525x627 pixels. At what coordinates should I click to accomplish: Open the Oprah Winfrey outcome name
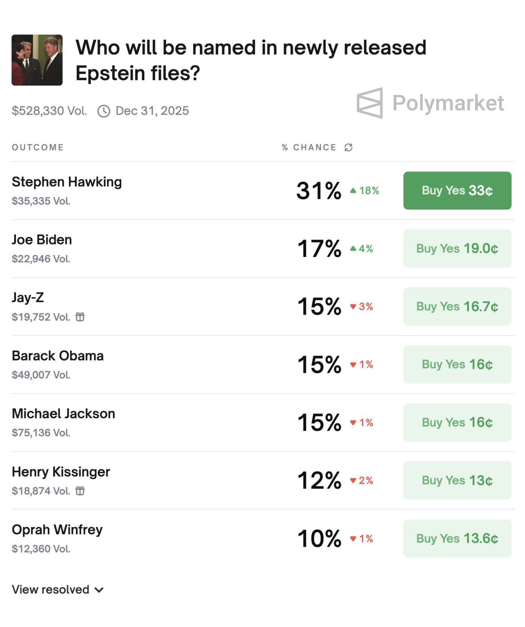coord(57,530)
